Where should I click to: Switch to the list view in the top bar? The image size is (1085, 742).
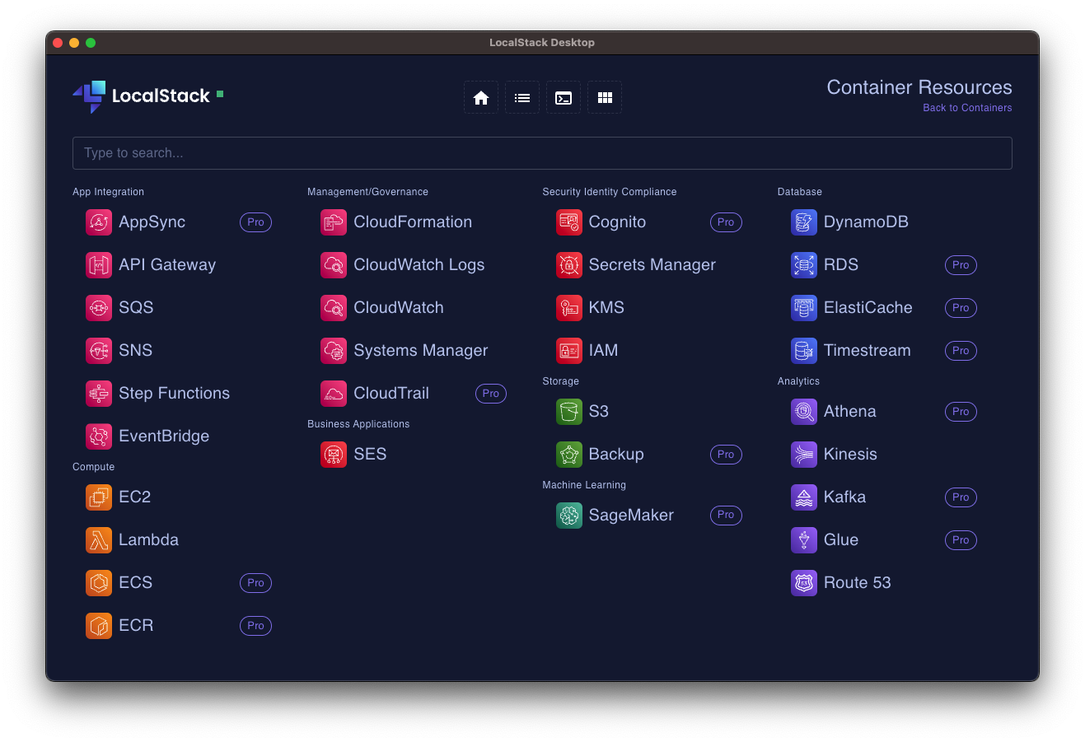tap(521, 97)
